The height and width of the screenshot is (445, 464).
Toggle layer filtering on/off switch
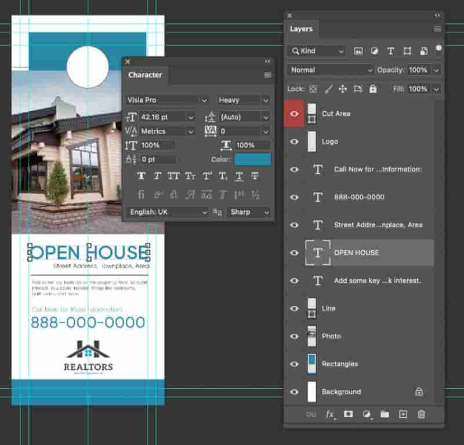tap(438, 49)
